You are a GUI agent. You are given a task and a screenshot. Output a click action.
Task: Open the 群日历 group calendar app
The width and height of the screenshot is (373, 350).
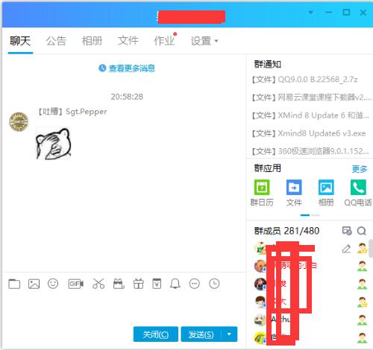point(262,193)
